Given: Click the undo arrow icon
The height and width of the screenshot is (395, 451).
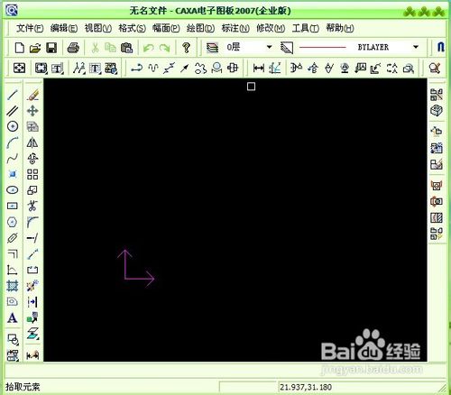Looking at the screenshot, I should 149,48.
